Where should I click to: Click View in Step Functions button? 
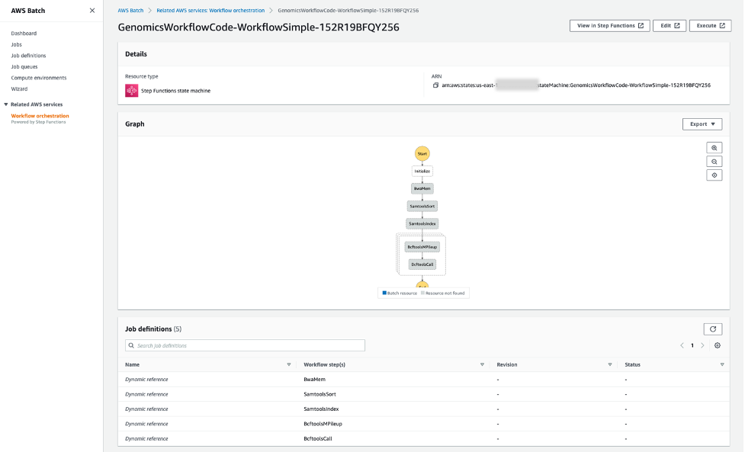609,26
